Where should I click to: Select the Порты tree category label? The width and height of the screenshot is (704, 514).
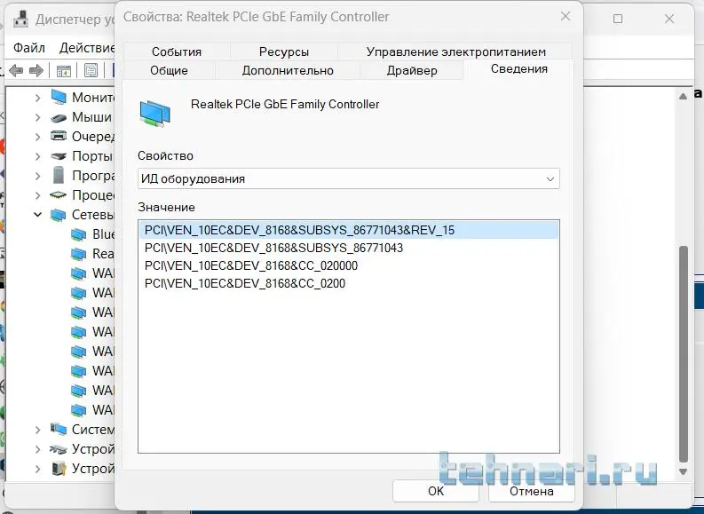click(x=92, y=156)
